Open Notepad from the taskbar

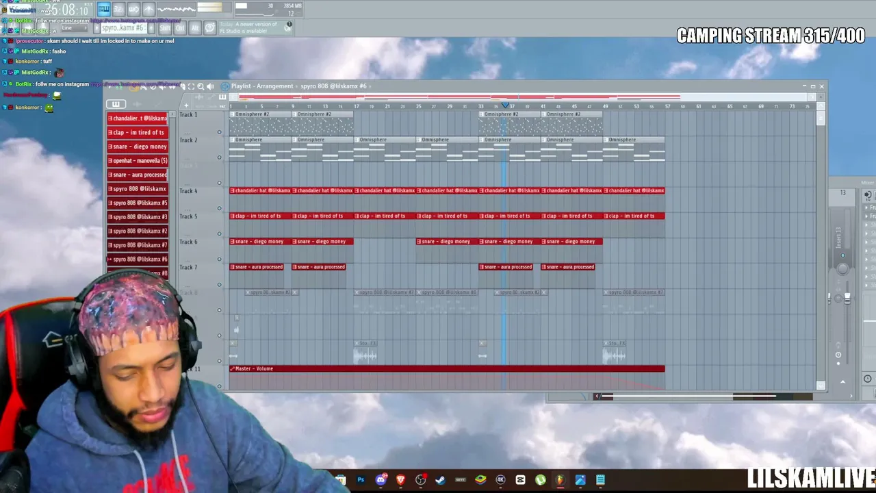[x=600, y=480]
